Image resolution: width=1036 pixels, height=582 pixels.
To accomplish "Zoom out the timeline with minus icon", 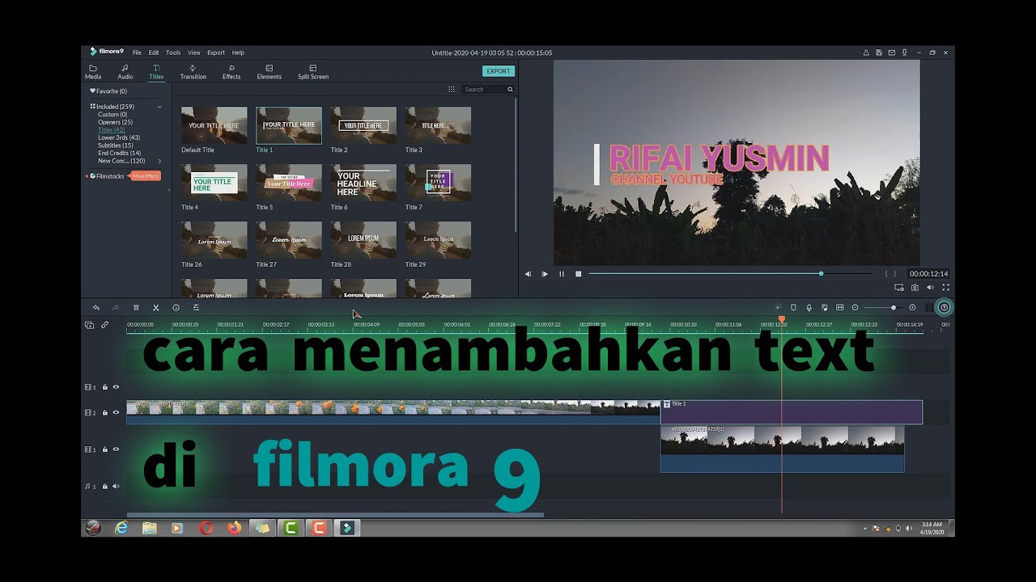I will point(855,307).
